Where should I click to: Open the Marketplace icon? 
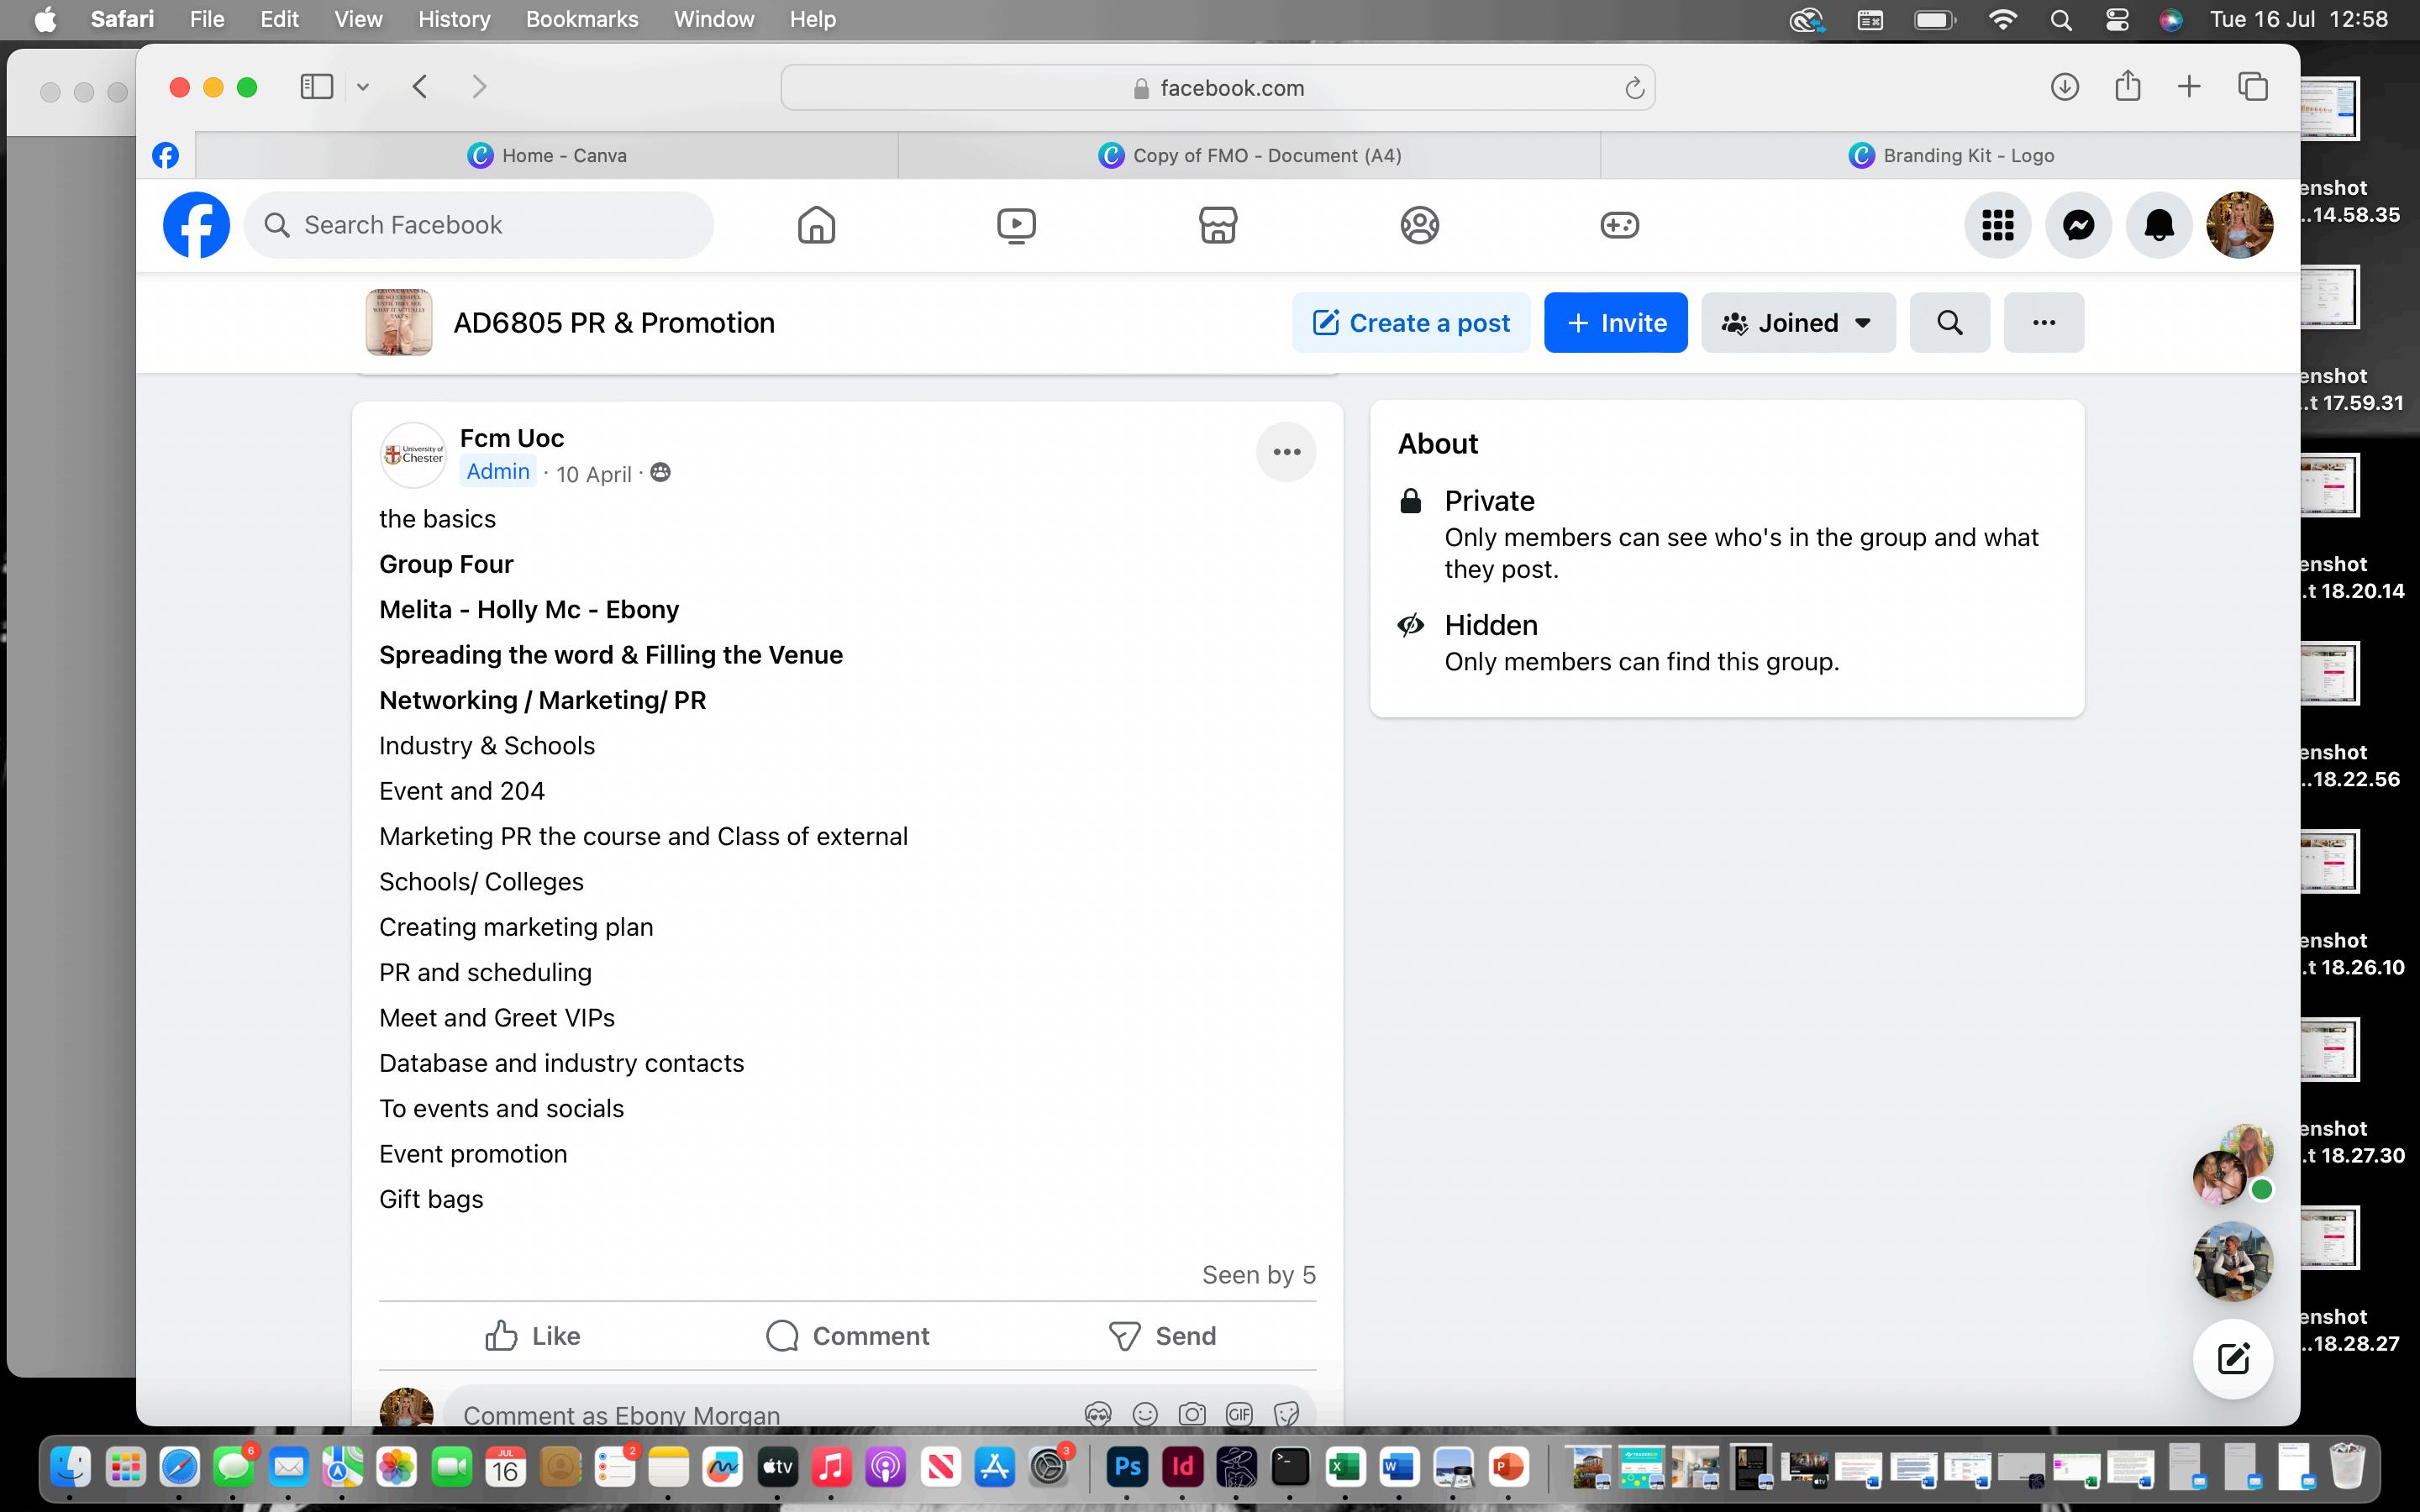(1217, 225)
